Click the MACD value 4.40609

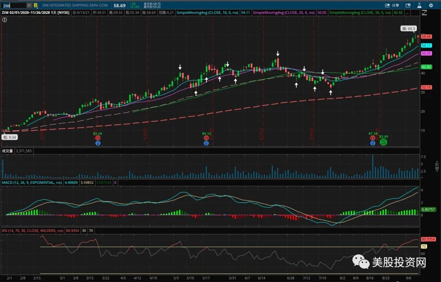71,183
